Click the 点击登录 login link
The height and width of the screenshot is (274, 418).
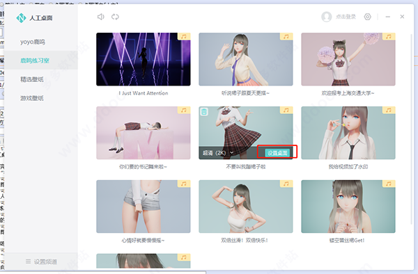click(x=346, y=17)
